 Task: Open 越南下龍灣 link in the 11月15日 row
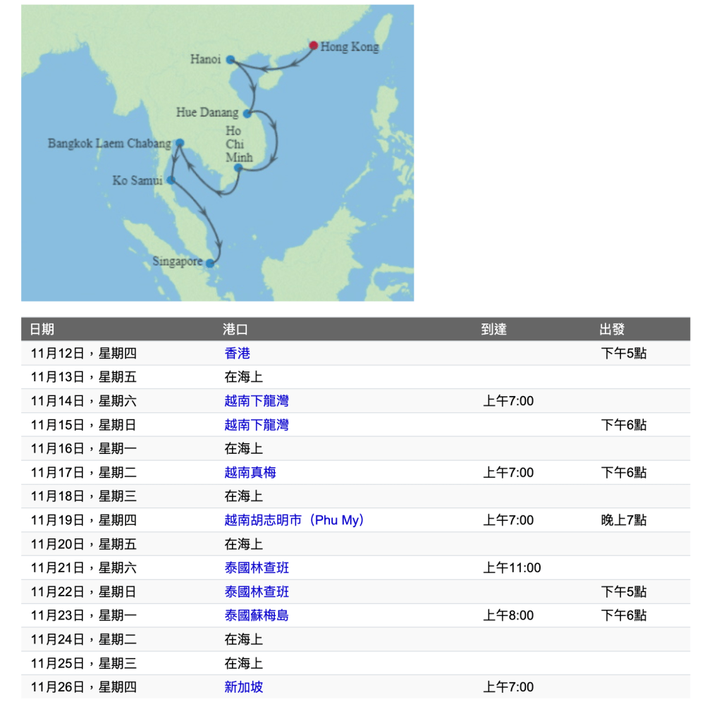click(256, 425)
